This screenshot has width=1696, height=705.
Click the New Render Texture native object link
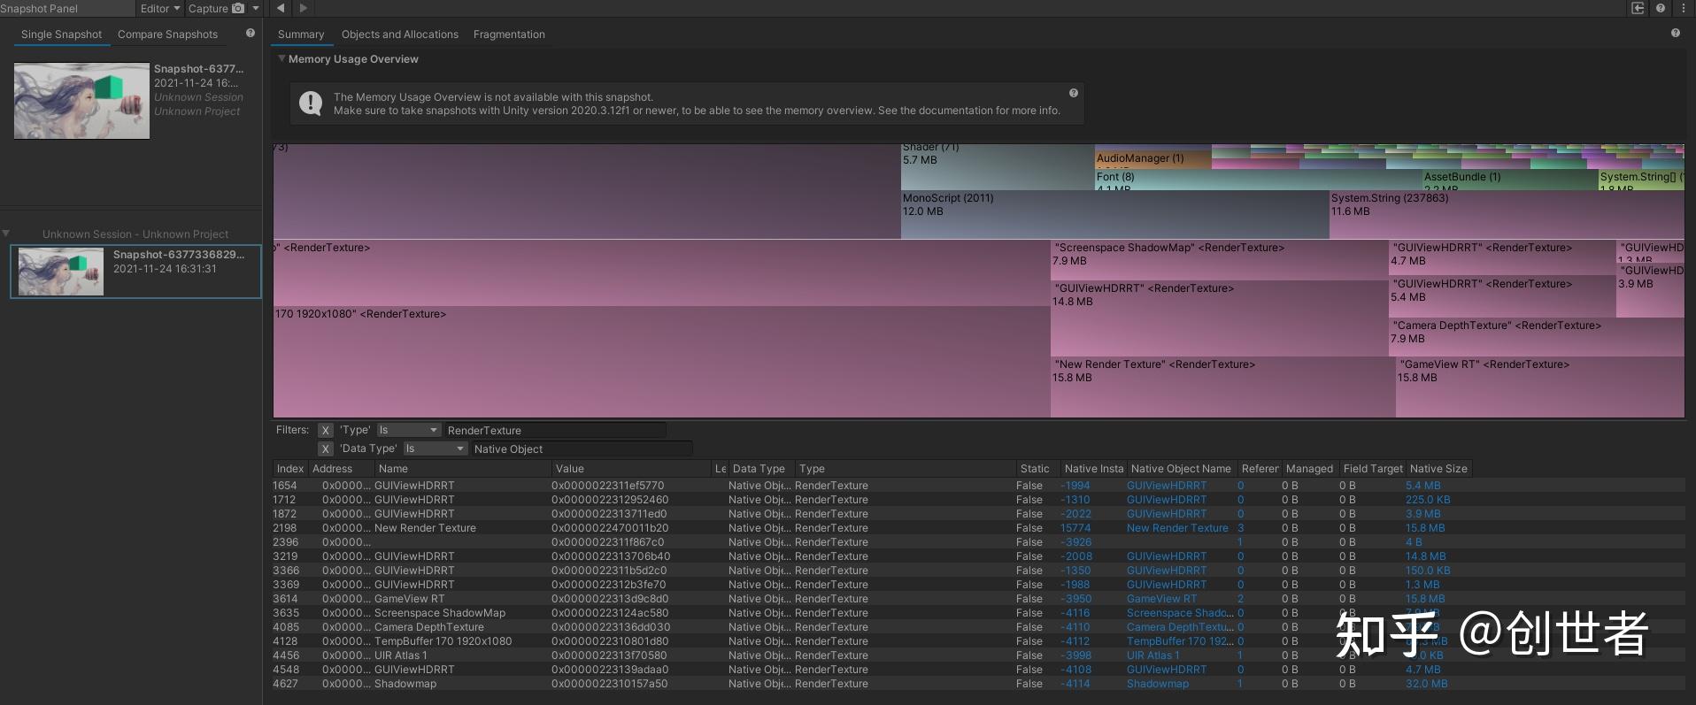pos(1177,528)
